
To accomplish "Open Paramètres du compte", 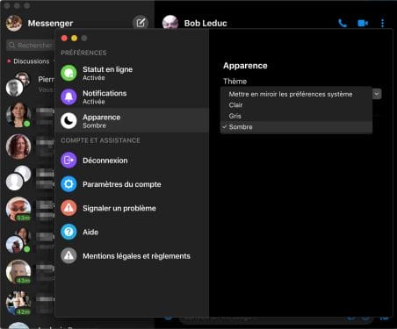I will click(x=132, y=184).
